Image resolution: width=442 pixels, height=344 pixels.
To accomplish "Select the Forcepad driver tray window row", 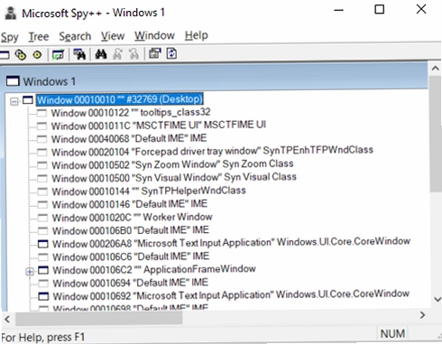I will coord(212,151).
